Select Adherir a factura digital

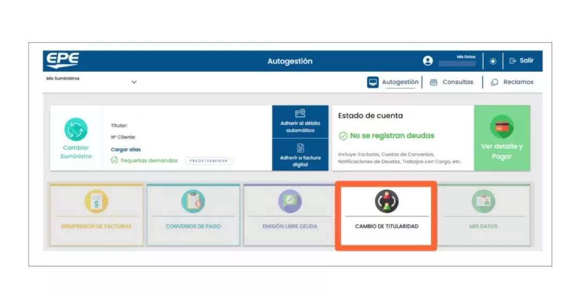[300, 155]
